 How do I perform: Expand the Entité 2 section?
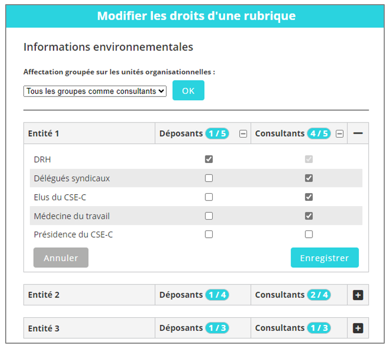358,295
